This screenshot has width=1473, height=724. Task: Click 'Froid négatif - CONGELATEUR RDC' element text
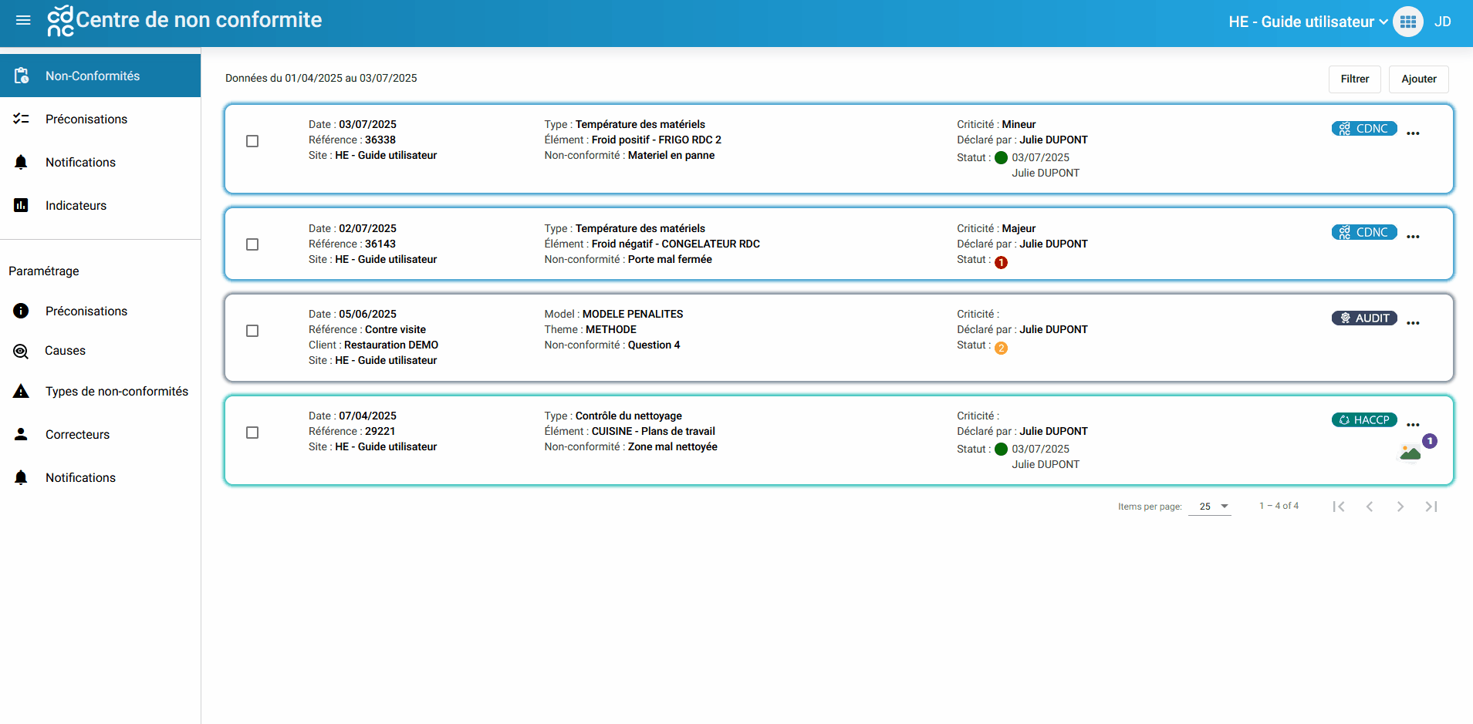click(x=676, y=244)
